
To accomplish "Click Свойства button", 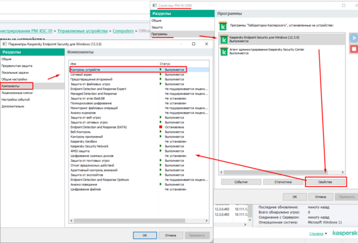I will point(325,182).
